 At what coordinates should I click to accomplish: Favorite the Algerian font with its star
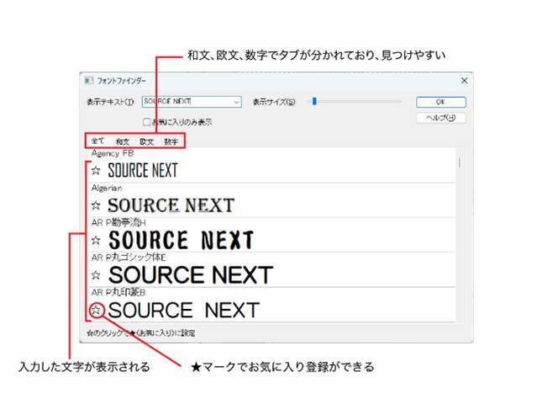(96, 205)
